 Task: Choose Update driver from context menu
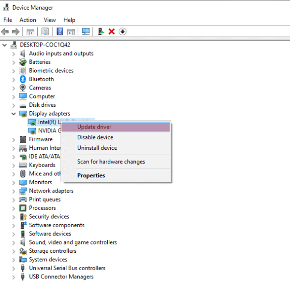[x=116, y=127]
